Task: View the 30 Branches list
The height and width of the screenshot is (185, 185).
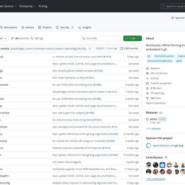Action: 20,38
